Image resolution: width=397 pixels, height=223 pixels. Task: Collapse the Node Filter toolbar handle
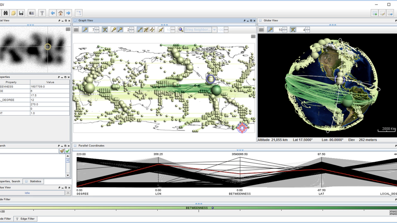coord(199,204)
